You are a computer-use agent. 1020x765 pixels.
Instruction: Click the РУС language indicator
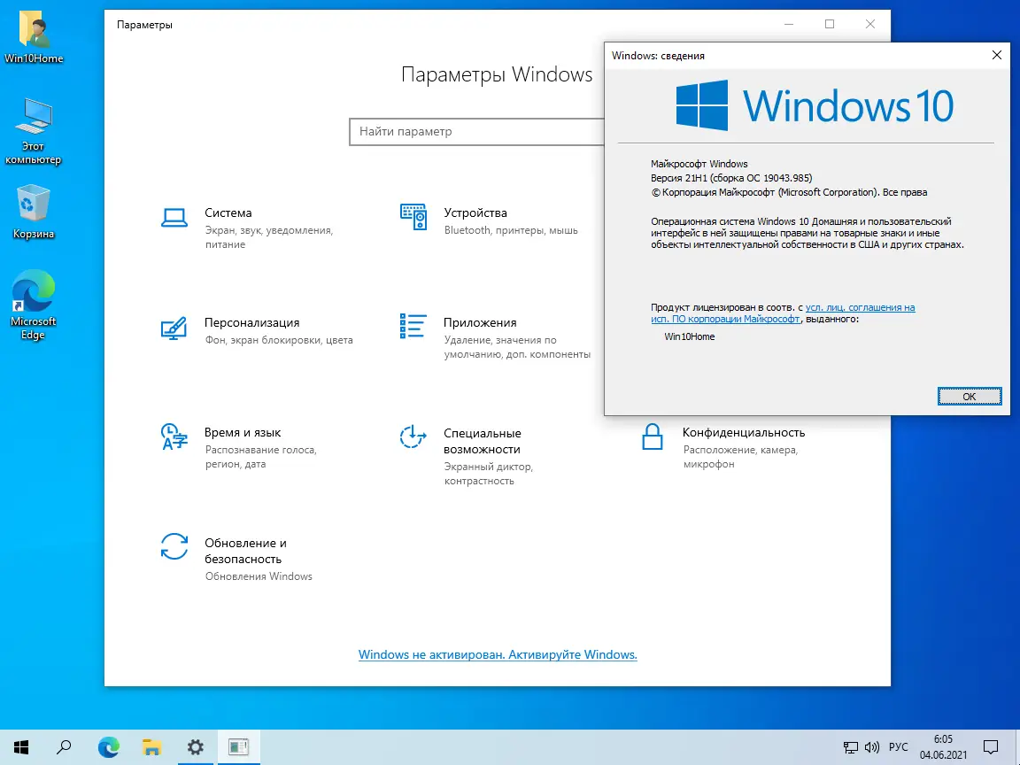tap(899, 746)
